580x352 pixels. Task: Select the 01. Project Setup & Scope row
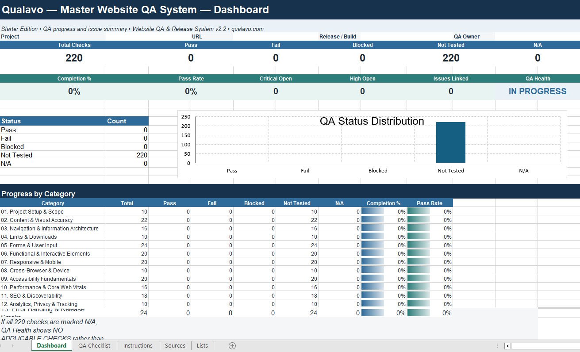point(226,212)
